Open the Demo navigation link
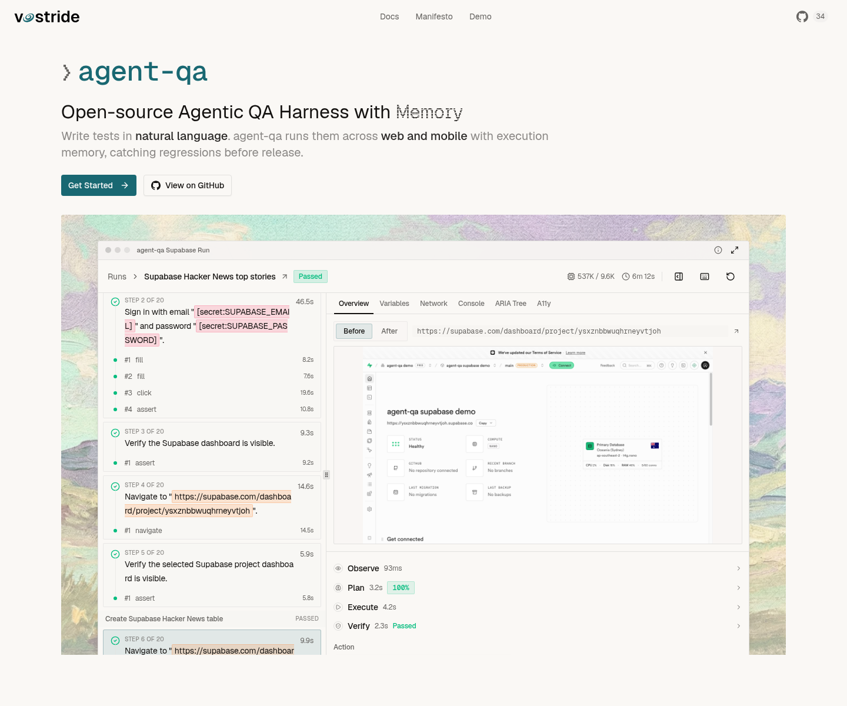This screenshot has width=847, height=706. (481, 16)
